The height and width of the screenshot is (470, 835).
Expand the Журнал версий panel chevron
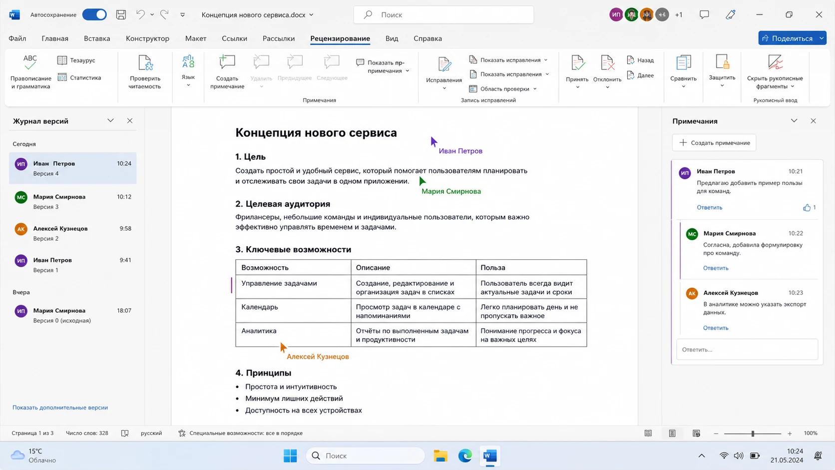[110, 121]
